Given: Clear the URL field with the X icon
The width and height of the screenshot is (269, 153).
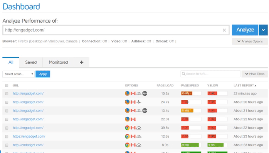Looking at the screenshot, I should pos(224,30).
